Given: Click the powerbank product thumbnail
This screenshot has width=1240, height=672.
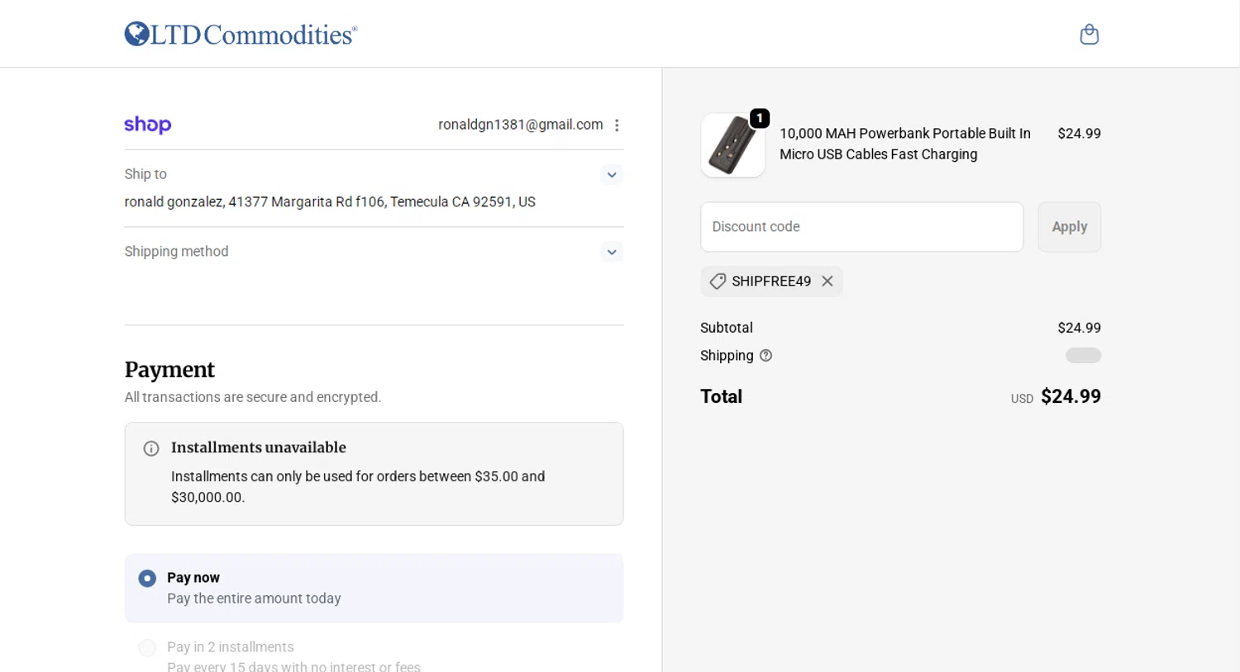Looking at the screenshot, I should click(x=732, y=147).
